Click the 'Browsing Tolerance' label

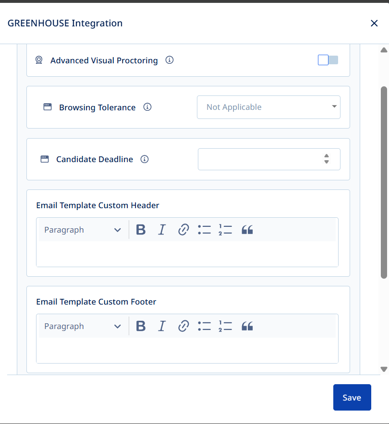[x=97, y=107]
